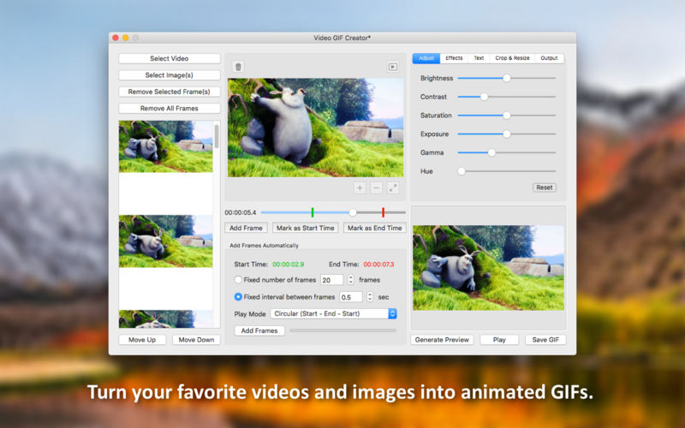This screenshot has width=685, height=428.
Task: Open the Play Mode dropdown
Action: click(332, 313)
